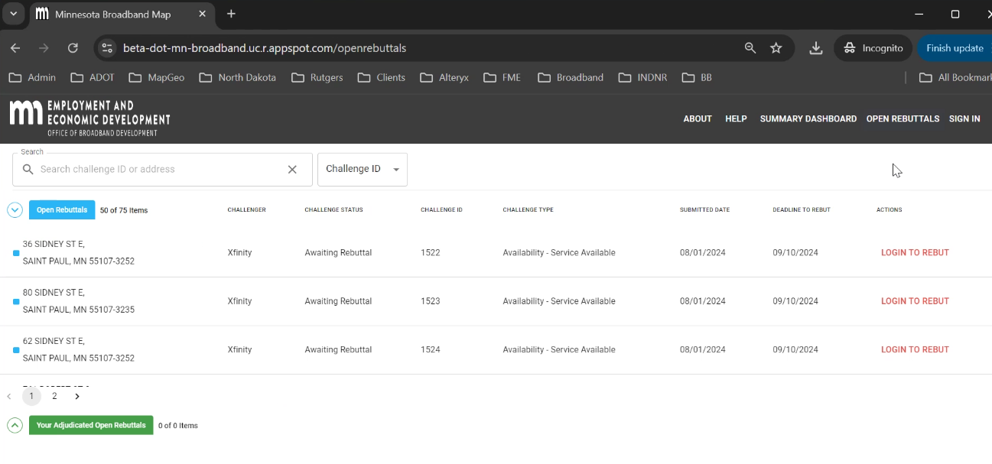Viewport: 992px width, 464px height.
Task: Click the Minnesota DEED logo
Action: tap(89, 118)
